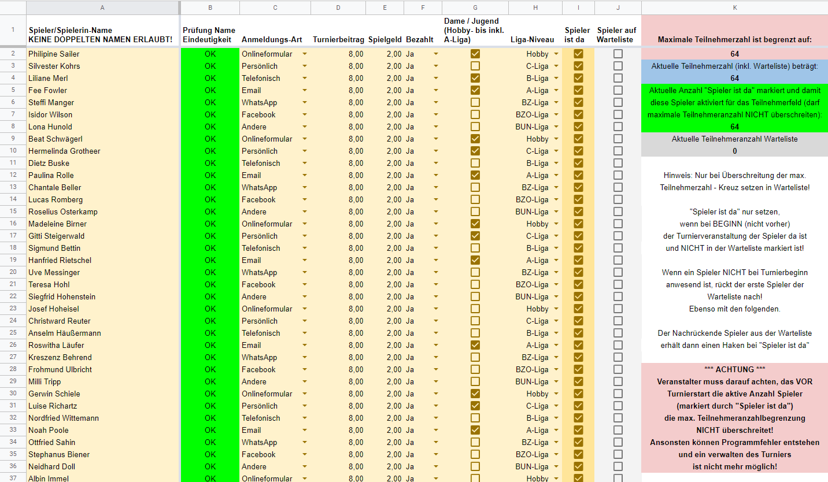Enable Dame/Jugend checkbox for Isidor Wilson

coord(475,114)
